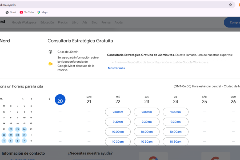This screenshot has width=240, height=160.
Task: Select Wednesday 22 9:00am slot
Action: (x=118, y=112)
